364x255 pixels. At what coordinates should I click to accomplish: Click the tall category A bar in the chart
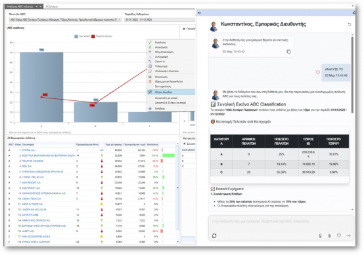pos(41,87)
